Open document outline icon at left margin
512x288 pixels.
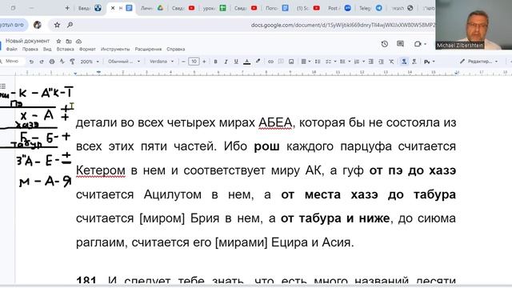3,86
